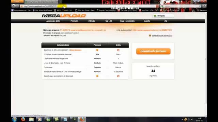The image size is (218, 122).
Task: Click the page vertical scrollbar
Action: 206,59
